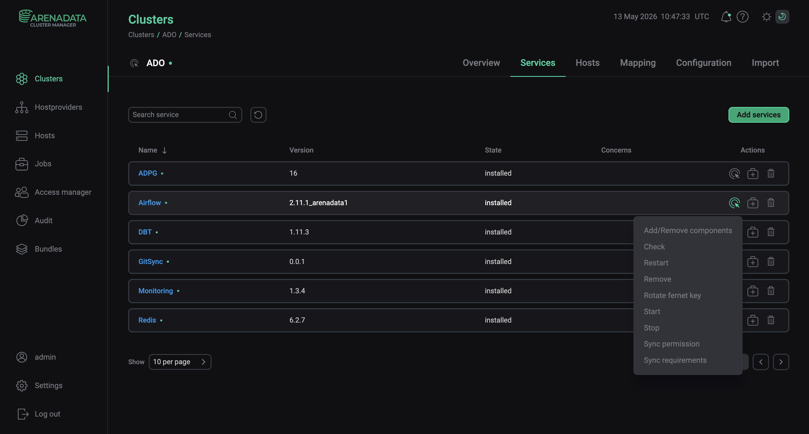Toggle maintenance mode icon for Redis
Viewport: 809px width, 434px height.
pos(752,320)
